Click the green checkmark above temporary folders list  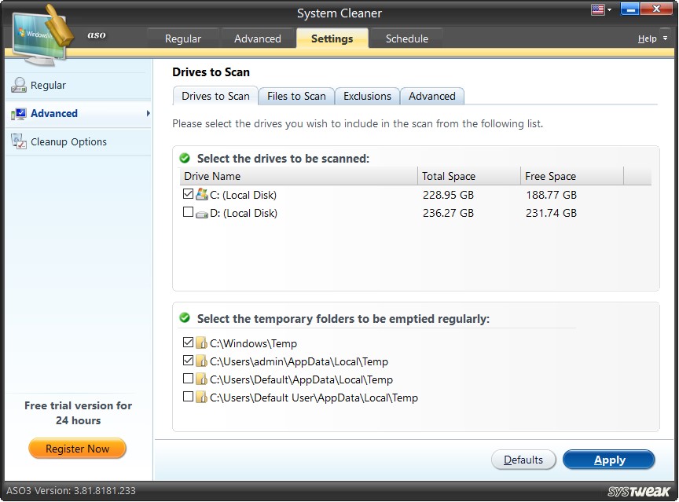185,317
